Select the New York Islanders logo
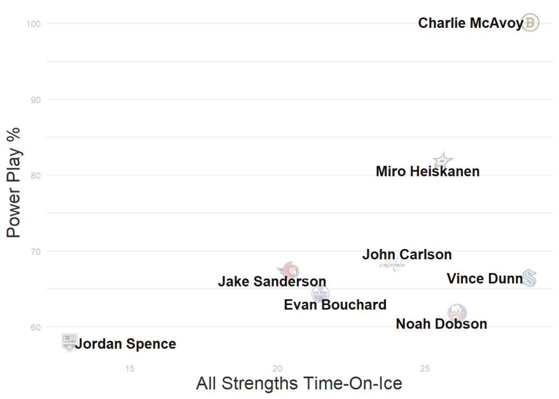 (x=457, y=313)
